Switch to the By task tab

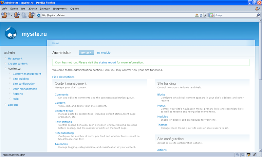click(x=86, y=53)
